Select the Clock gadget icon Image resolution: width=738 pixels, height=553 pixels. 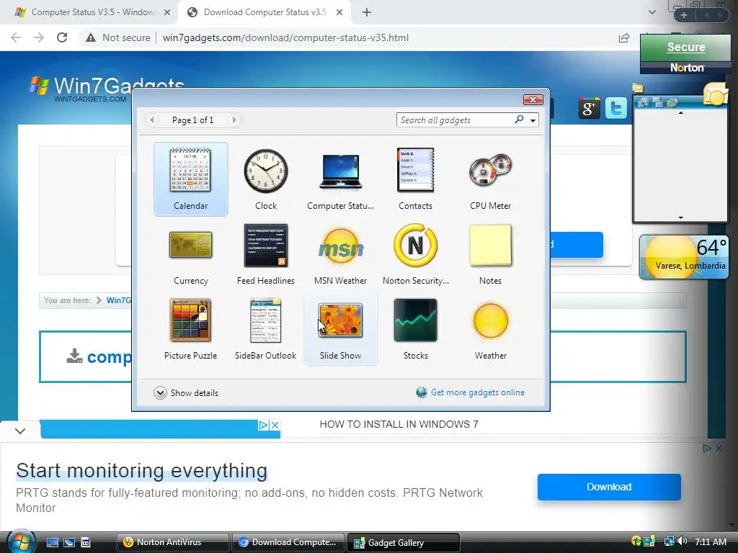(x=266, y=171)
